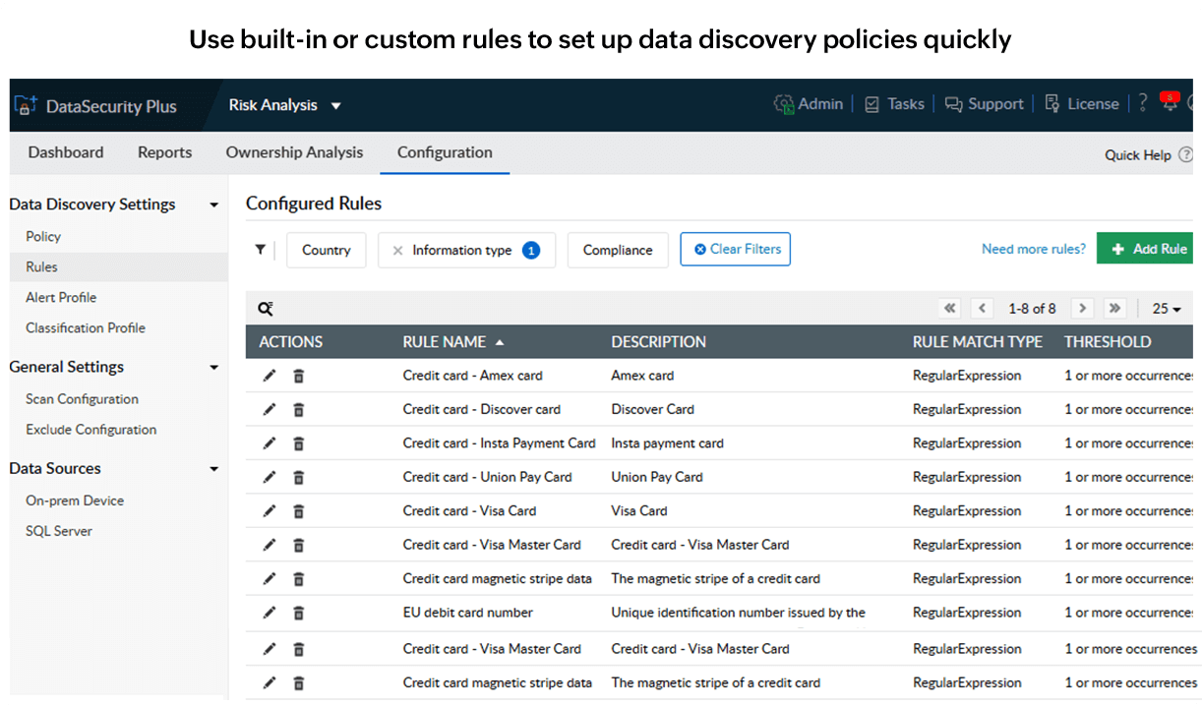Switch to the Reports tab

click(x=164, y=152)
